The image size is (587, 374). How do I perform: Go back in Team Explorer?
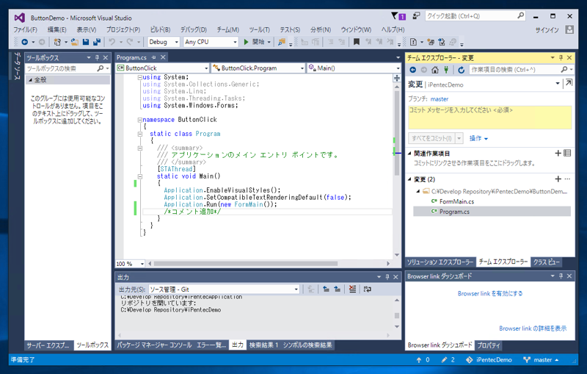[412, 70]
